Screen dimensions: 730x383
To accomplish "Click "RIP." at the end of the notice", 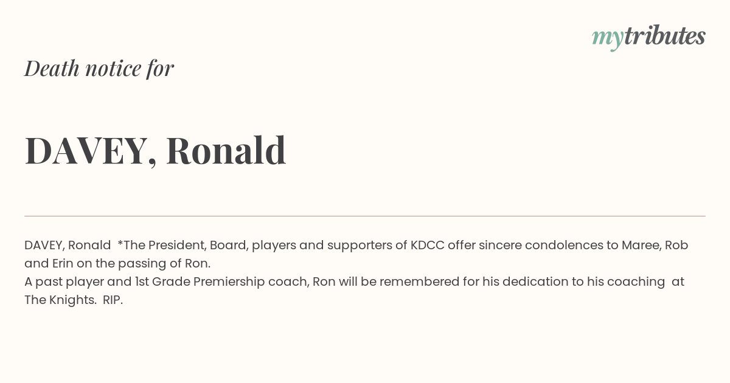I will coord(113,300).
